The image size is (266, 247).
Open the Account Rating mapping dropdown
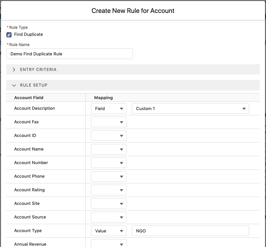(109, 190)
